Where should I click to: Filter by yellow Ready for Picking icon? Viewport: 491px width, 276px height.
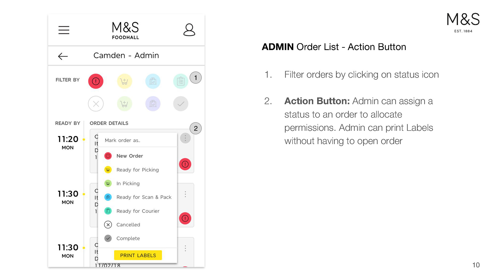pos(124,81)
